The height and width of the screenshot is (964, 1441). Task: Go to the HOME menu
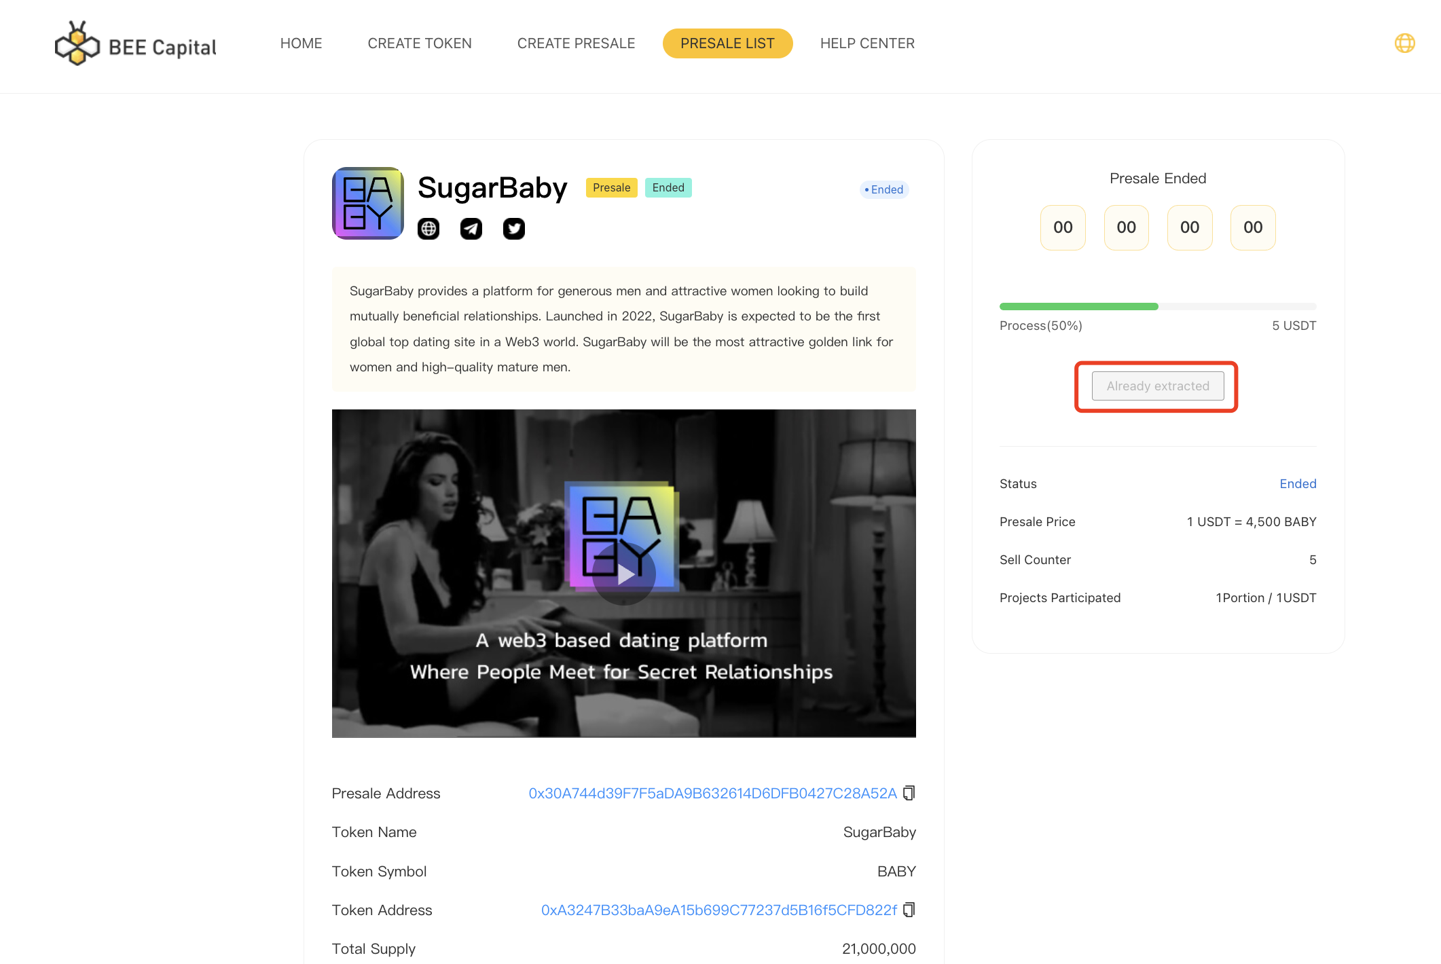(x=301, y=43)
